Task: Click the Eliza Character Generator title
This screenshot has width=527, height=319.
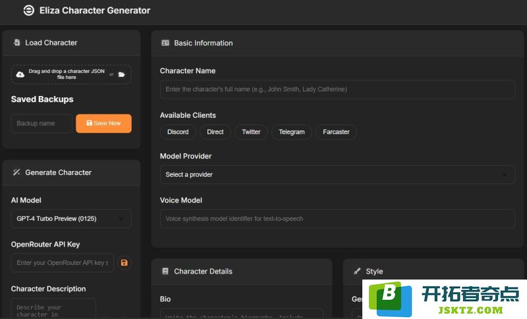Action: click(x=95, y=11)
